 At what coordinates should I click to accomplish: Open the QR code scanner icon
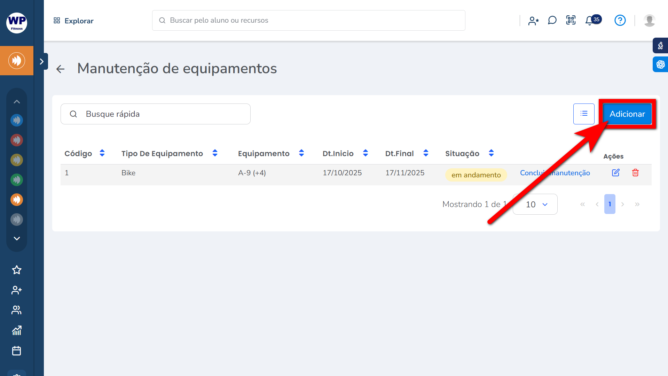point(571,21)
